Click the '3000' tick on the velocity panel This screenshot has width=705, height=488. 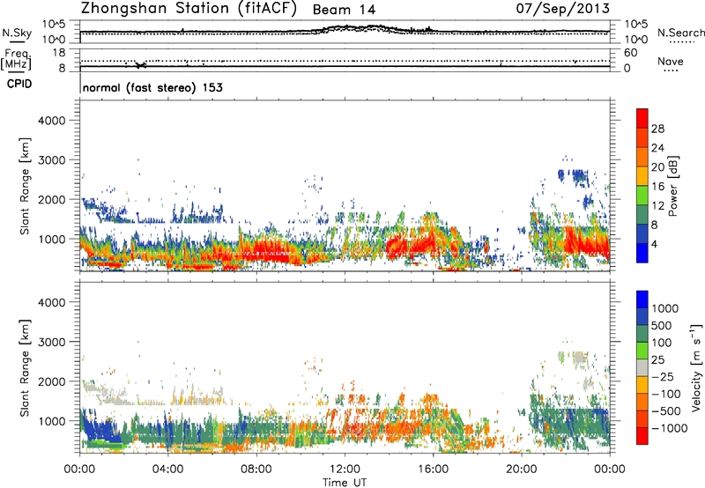point(51,342)
